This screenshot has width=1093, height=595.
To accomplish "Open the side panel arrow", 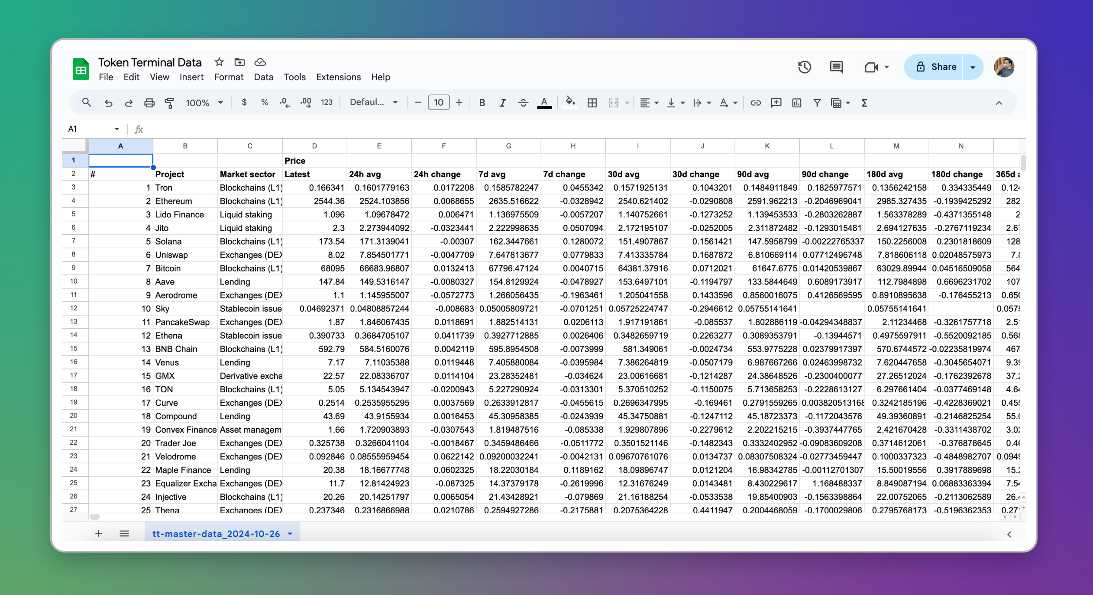I will click(1009, 534).
